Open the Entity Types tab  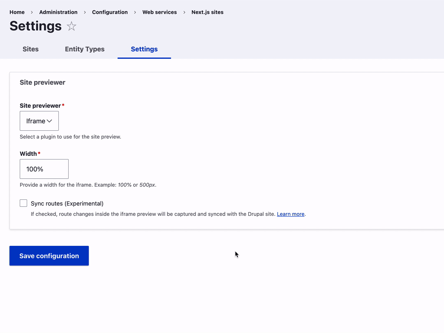pyautogui.click(x=85, y=49)
